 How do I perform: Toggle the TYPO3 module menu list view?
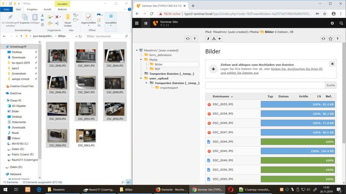click(x=145, y=23)
